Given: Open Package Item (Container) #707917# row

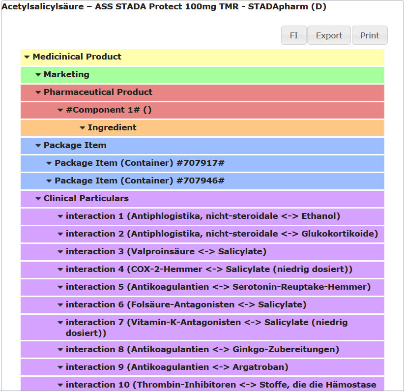Looking at the screenshot, I should coord(140,163).
